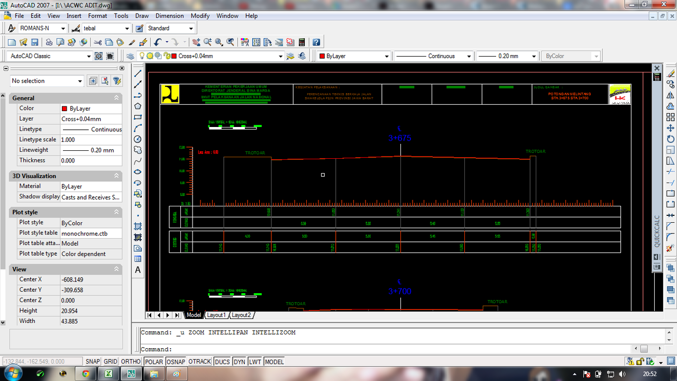Enable GRID display in status bar
Viewport: 677px width, 381px height.
[x=111, y=362]
